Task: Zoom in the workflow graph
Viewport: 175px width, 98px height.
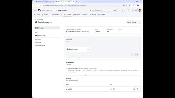Action: coord(138,55)
